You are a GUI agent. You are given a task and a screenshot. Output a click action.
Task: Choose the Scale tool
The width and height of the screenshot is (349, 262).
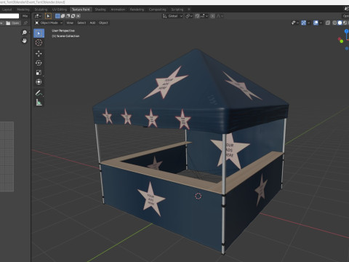(x=39, y=72)
